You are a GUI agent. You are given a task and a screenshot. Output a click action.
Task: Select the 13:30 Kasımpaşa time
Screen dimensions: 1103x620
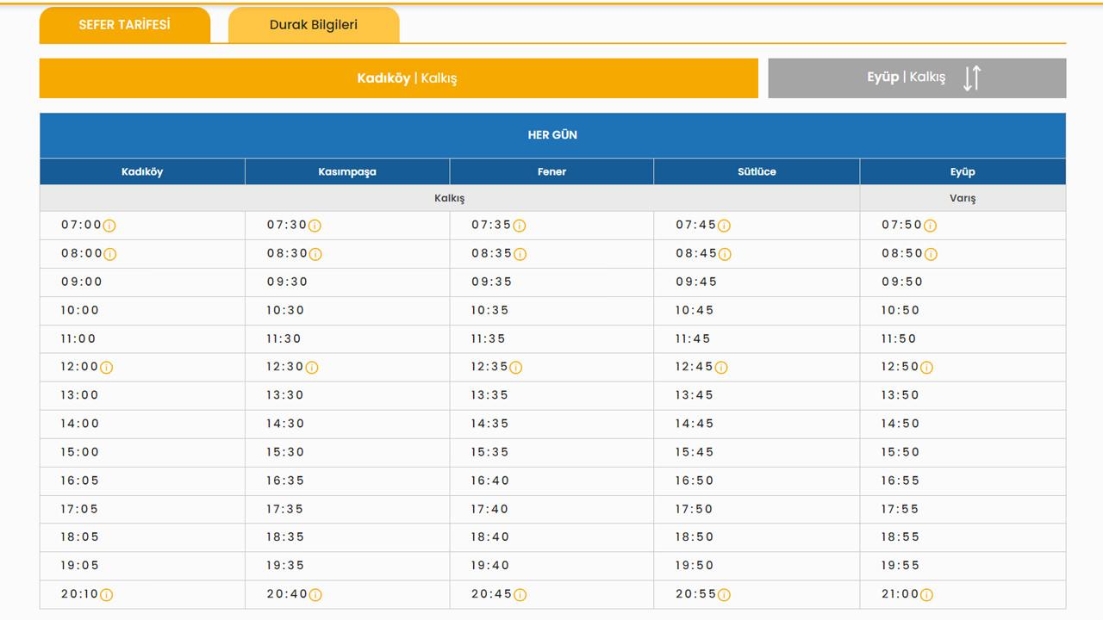coord(285,395)
